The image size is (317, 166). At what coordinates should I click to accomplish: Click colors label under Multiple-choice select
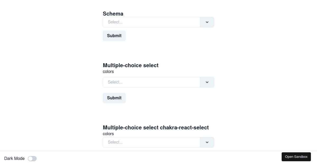coord(108,72)
